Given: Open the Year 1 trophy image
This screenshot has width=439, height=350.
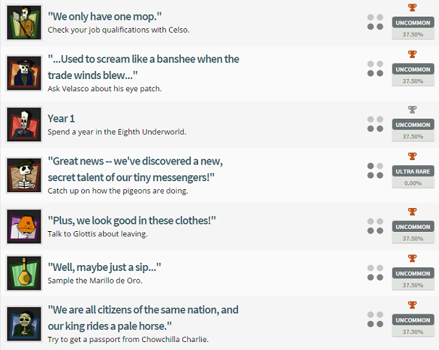Looking at the screenshot, I should tap(24, 125).
